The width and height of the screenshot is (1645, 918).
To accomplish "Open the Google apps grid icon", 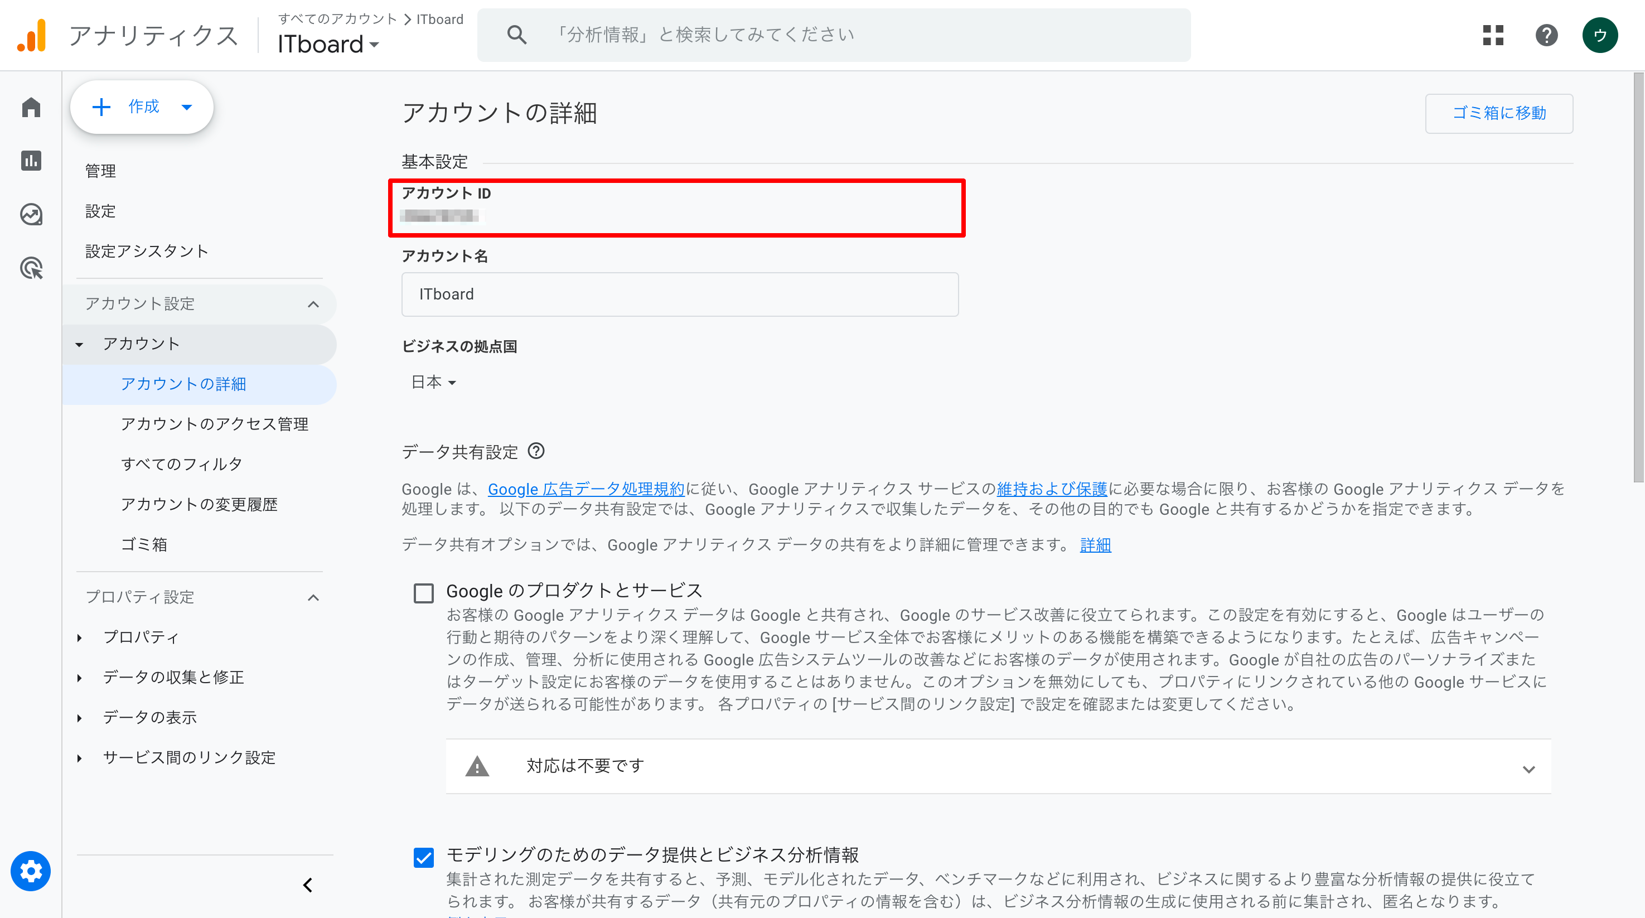I will click(x=1492, y=35).
